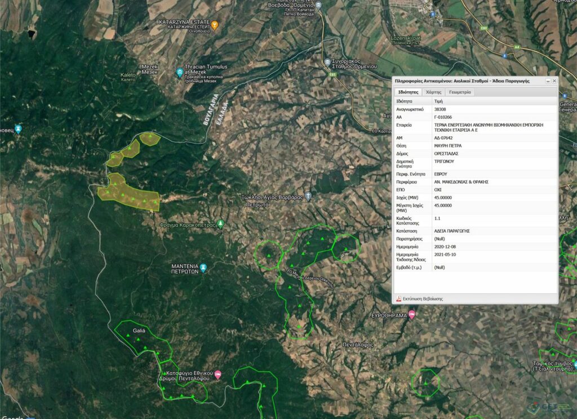Click the ΜΑΝΤΕΝΙΑ ΠΕΤΡΩΤΩΝ map pin
Viewport: 577px width, 419px height.
203,267
